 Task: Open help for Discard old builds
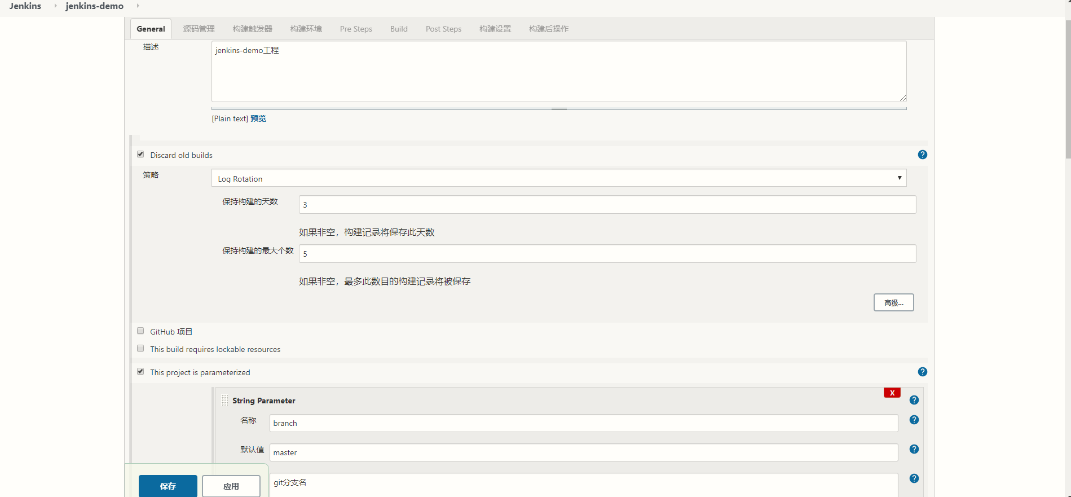tap(922, 155)
